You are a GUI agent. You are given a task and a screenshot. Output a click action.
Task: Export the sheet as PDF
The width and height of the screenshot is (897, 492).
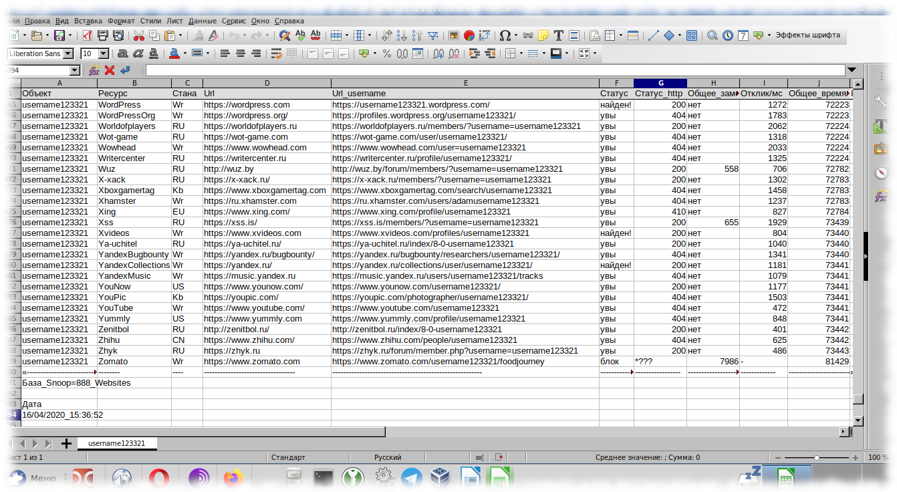pyautogui.click(x=87, y=35)
